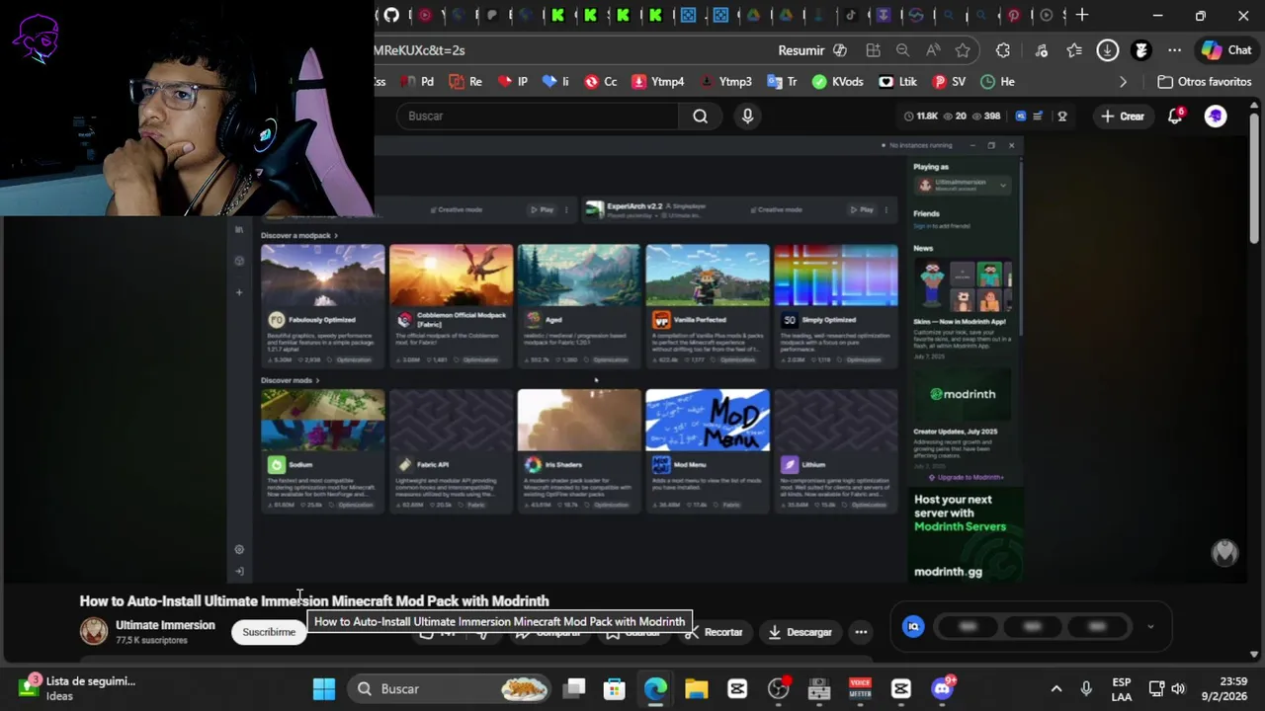Image resolution: width=1265 pixels, height=711 pixels.
Task: Open the favorites list icon
Action: tap(1074, 50)
